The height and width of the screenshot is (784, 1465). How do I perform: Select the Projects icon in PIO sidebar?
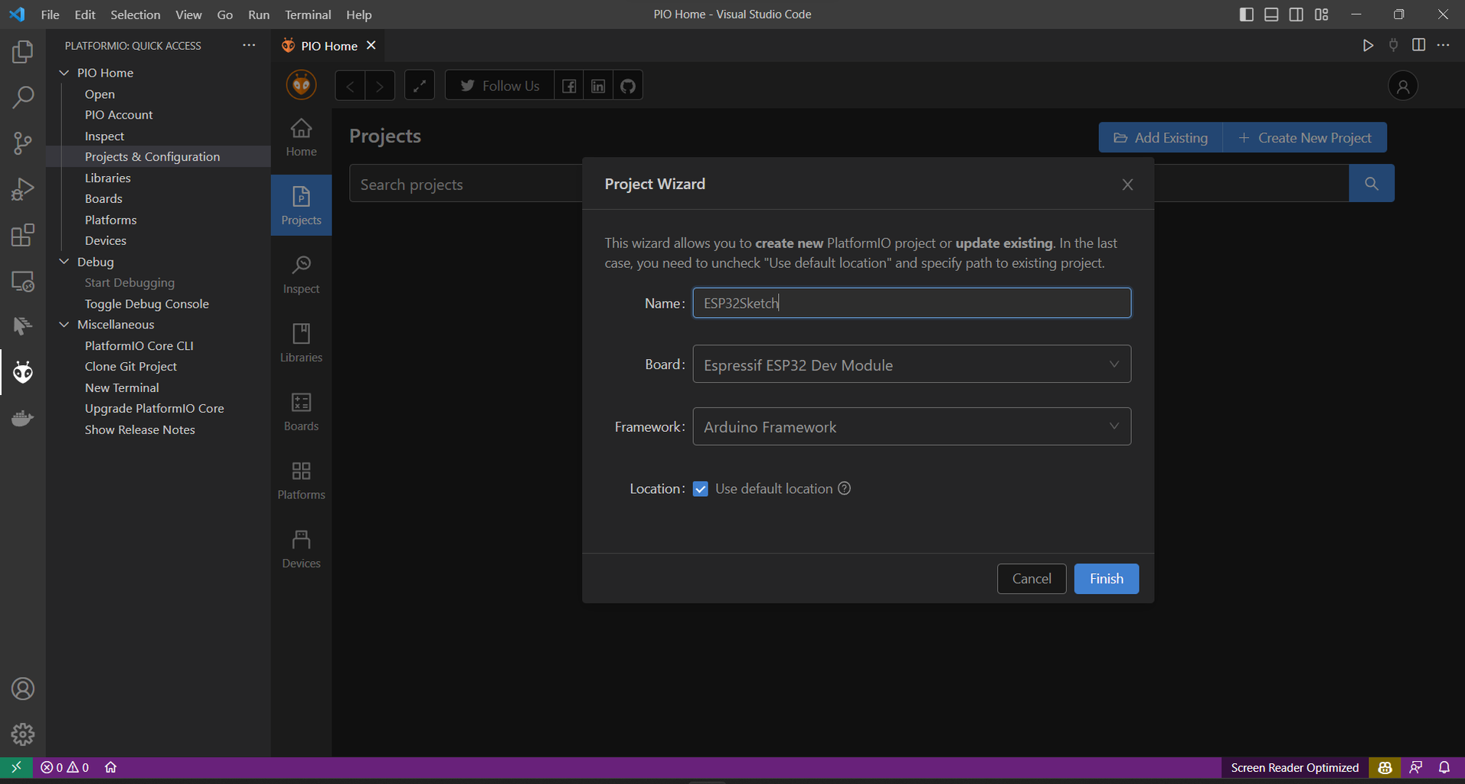301,204
